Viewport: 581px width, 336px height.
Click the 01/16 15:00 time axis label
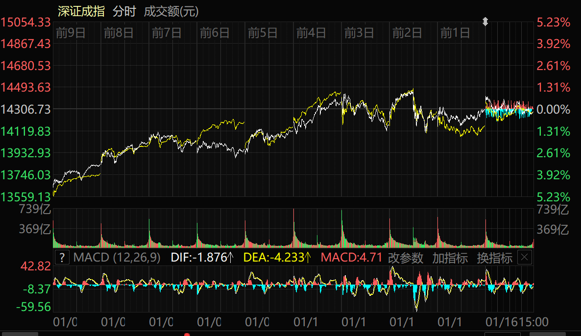pos(516,322)
